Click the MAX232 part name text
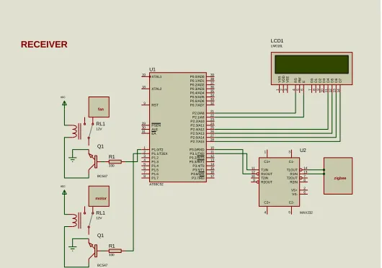Viewport: 382px width, 268px height. pos(306,213)
